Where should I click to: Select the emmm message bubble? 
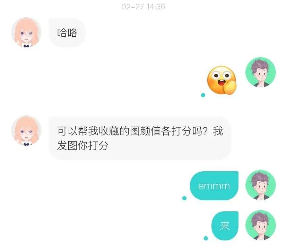pos(214,186)
